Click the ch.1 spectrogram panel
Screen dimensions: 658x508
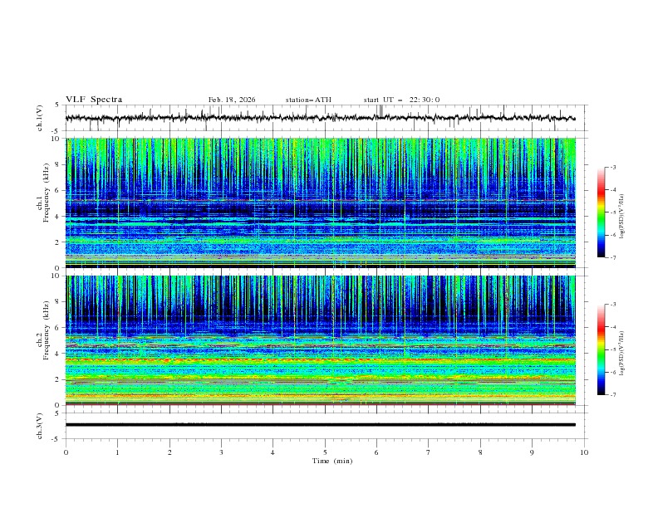pyautogui.click(x=321, y=203)
